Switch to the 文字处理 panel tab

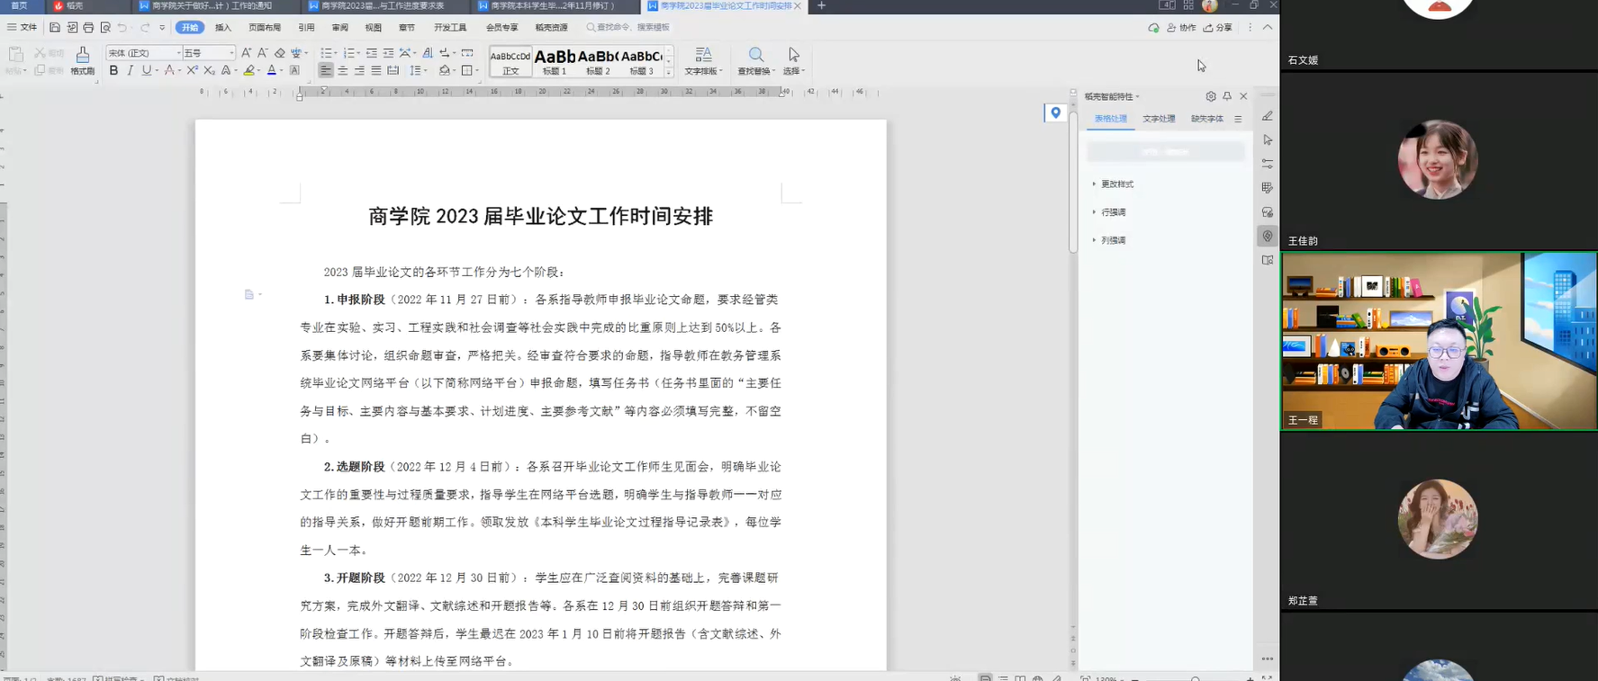coord(1159,119)
